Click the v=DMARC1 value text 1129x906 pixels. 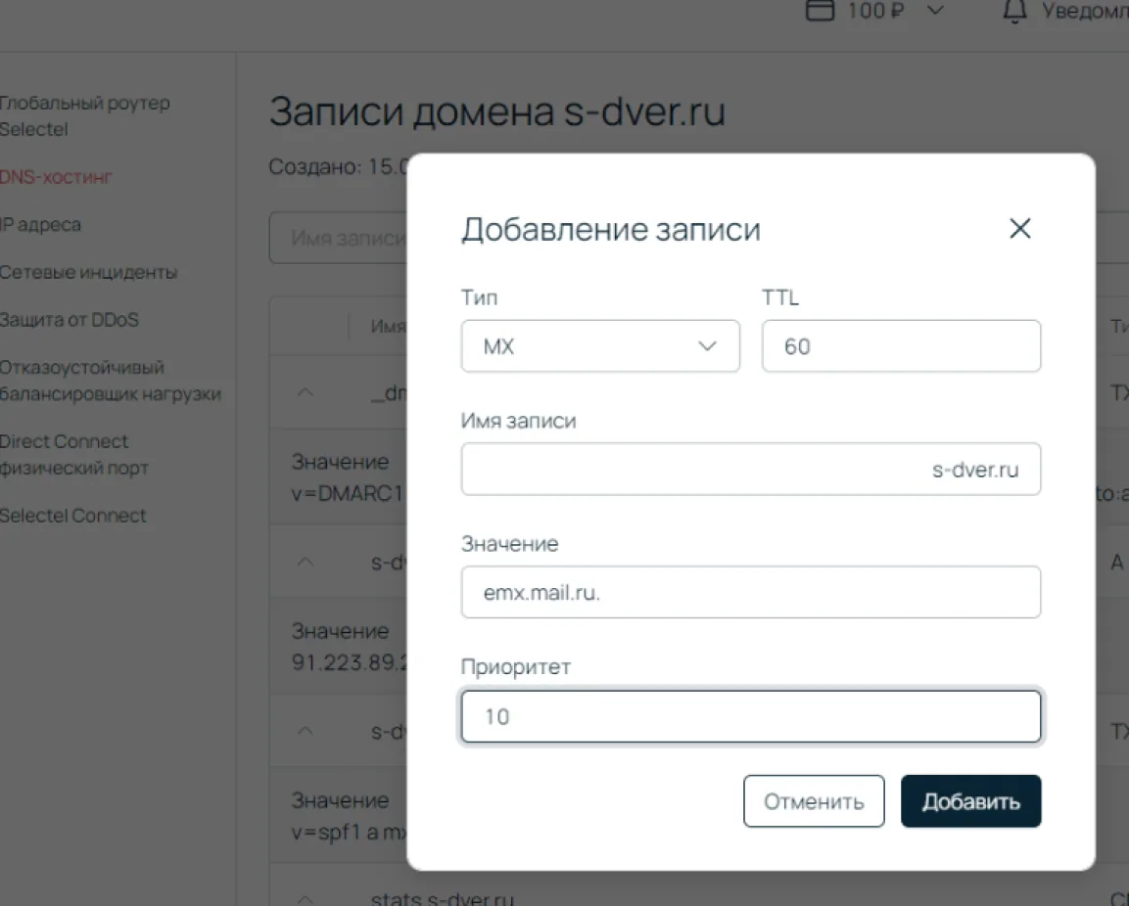pos(348,493)
